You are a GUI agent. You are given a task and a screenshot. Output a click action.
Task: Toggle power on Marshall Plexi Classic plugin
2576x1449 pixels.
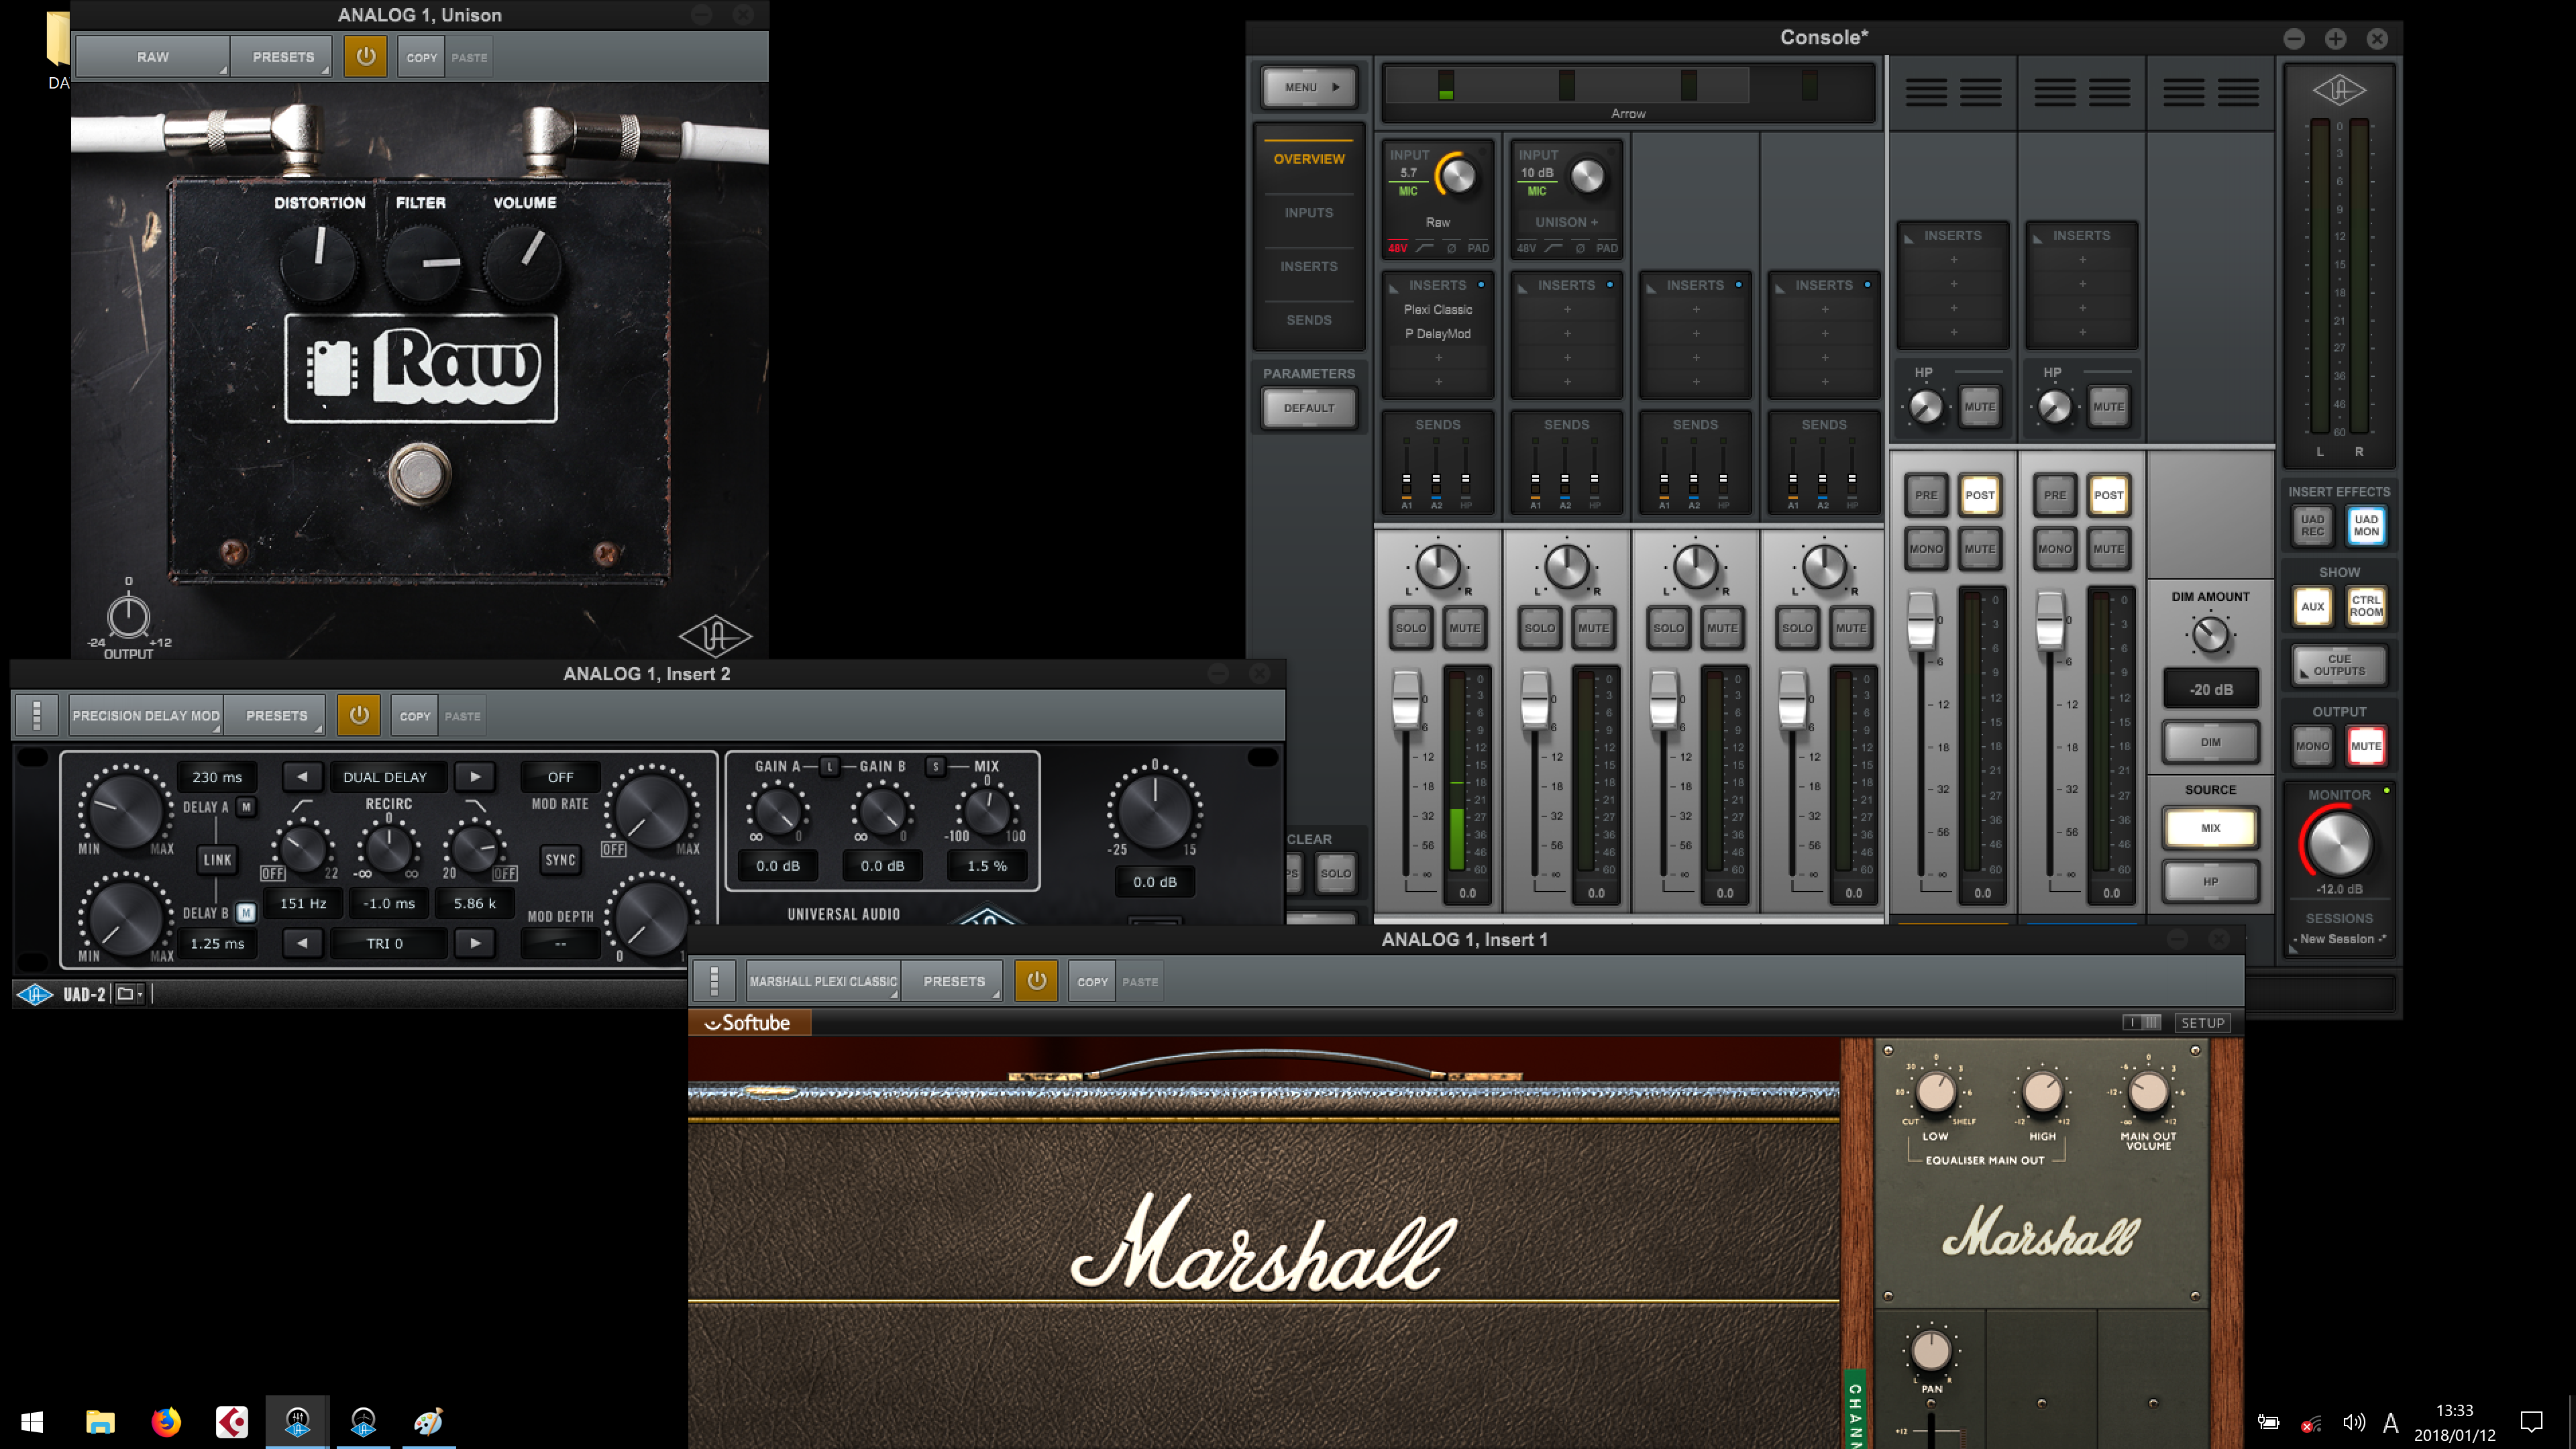tap(1036, 981)
